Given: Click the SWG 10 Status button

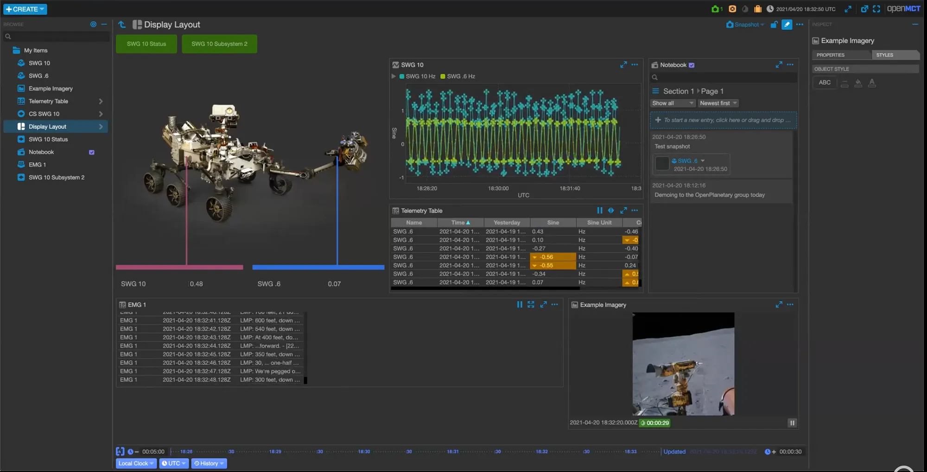Looking at the screenshot, I should point(146,44).
